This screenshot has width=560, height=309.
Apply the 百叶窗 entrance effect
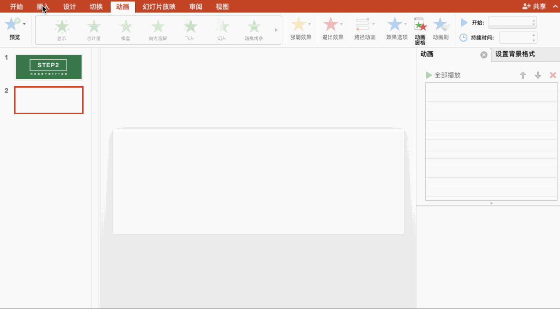(x=94, y=30)
